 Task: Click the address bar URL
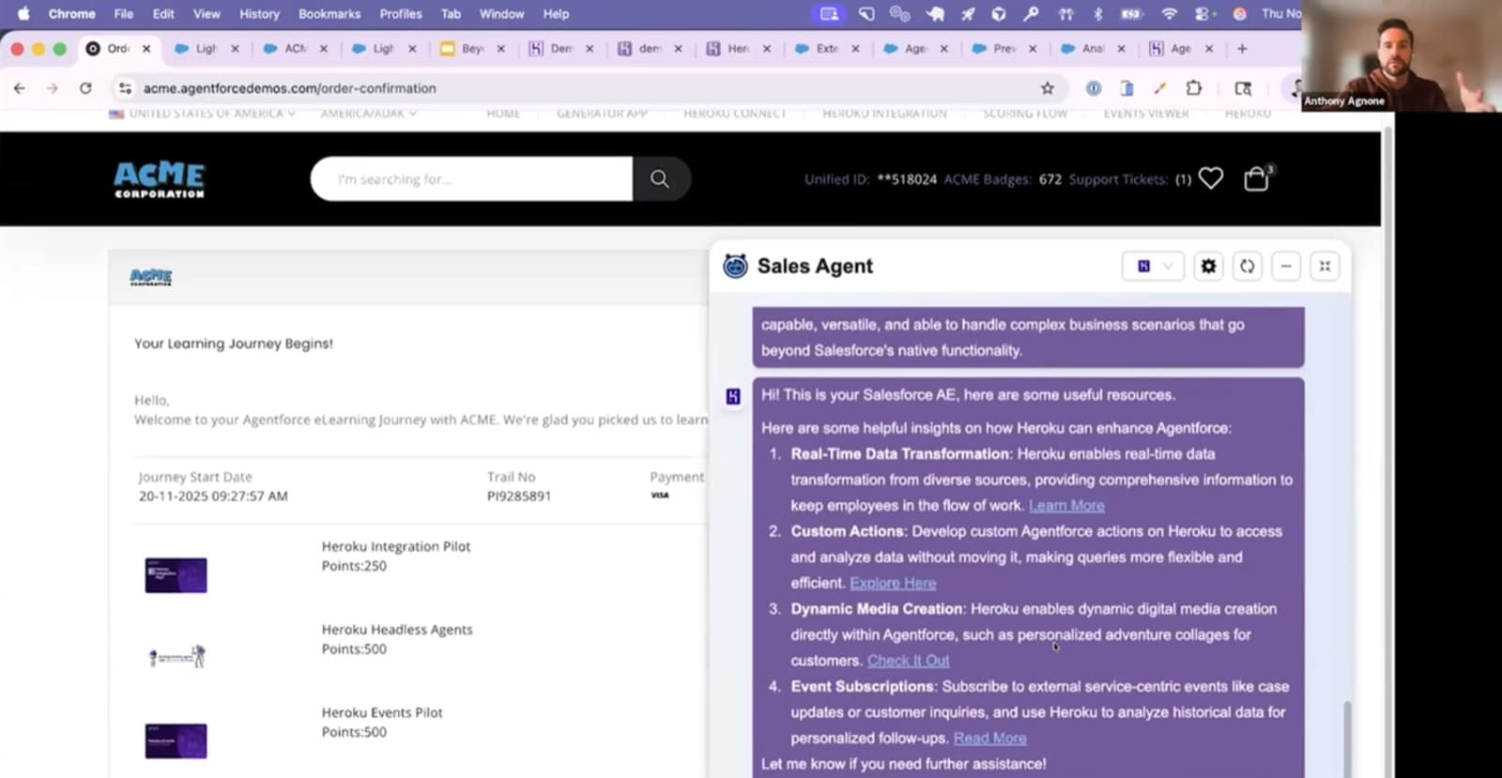coord(289,88)
